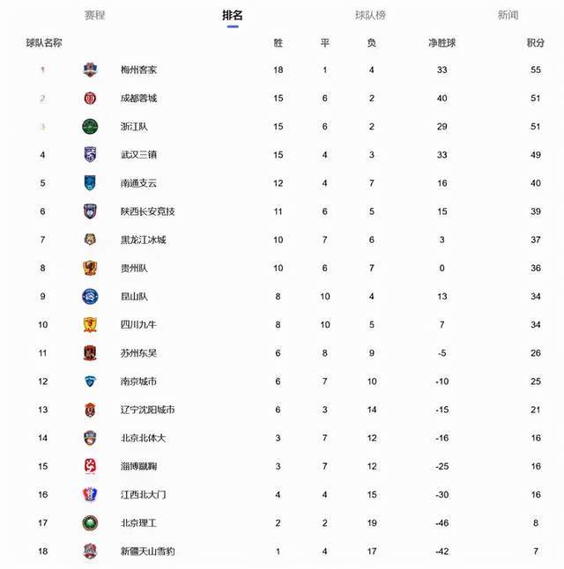
Task: Open the 辽宁沈阳城市 team row
Action: (x=282, y=410)
